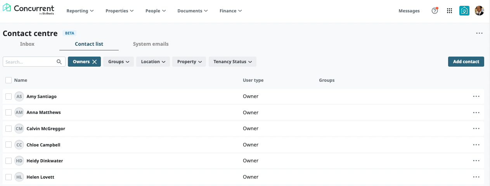Open the Reporting menu
Image resolution: width=490 pixels, height=186 pixels.
click(x=80, y=11)
